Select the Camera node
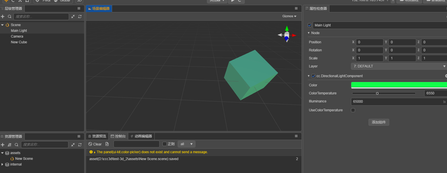This screenshot has width=447, height=173. click(17, 36)
